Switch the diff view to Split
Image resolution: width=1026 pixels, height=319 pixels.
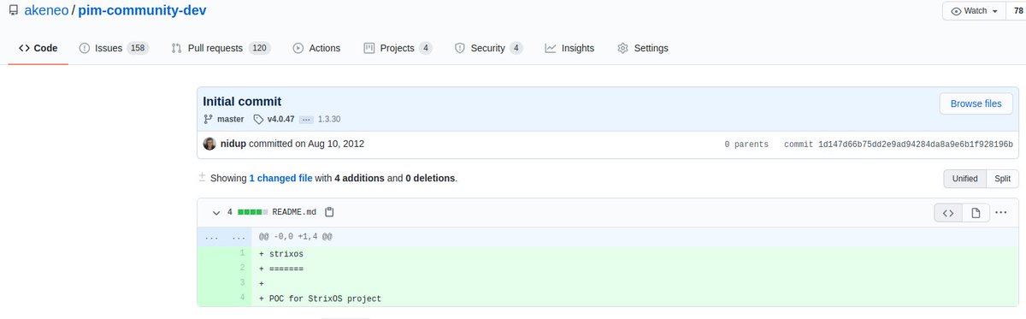pos(1002,179)
